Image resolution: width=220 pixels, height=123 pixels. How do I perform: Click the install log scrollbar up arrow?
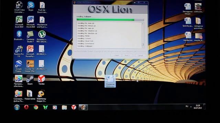point(143,24)
